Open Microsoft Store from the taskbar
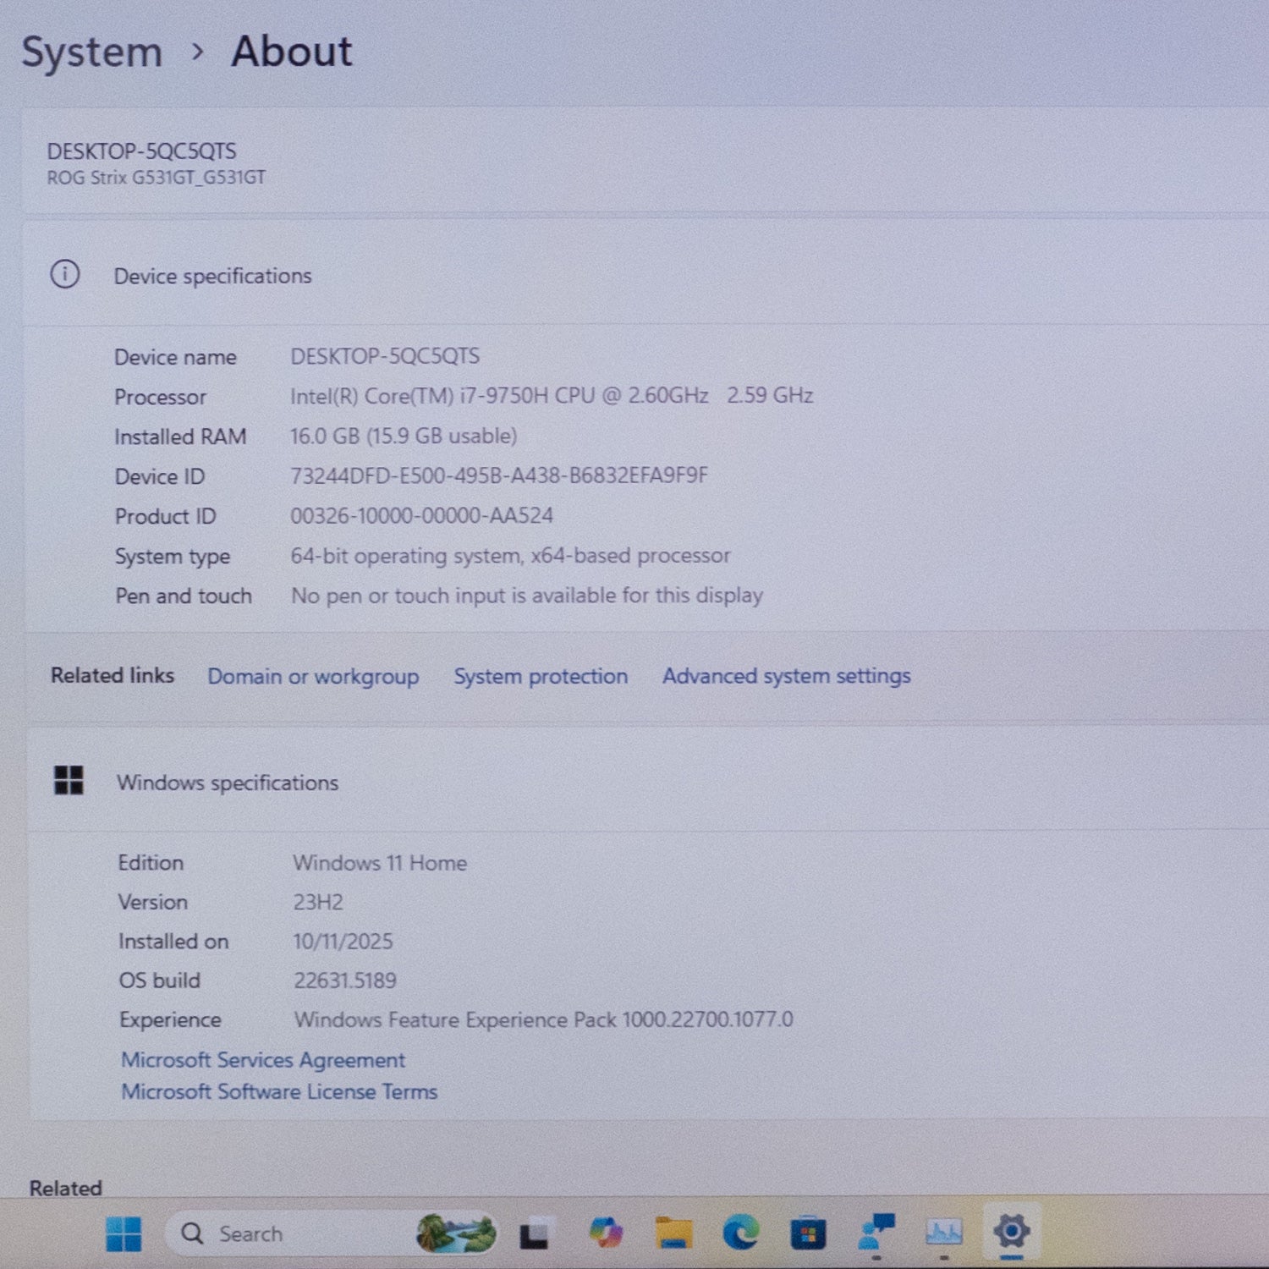1269x1269 pixels. [808, 1233]
